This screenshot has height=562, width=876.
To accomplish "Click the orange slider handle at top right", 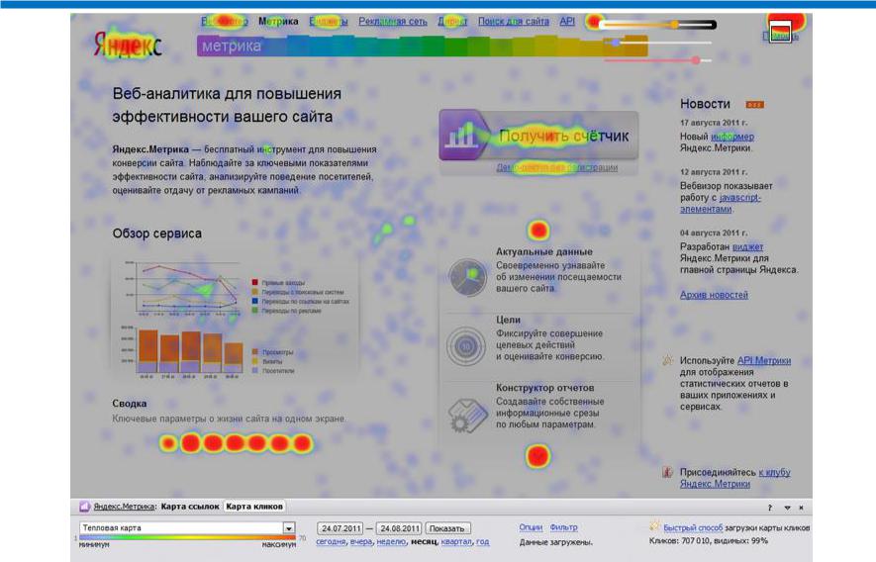I will (675, 25).
